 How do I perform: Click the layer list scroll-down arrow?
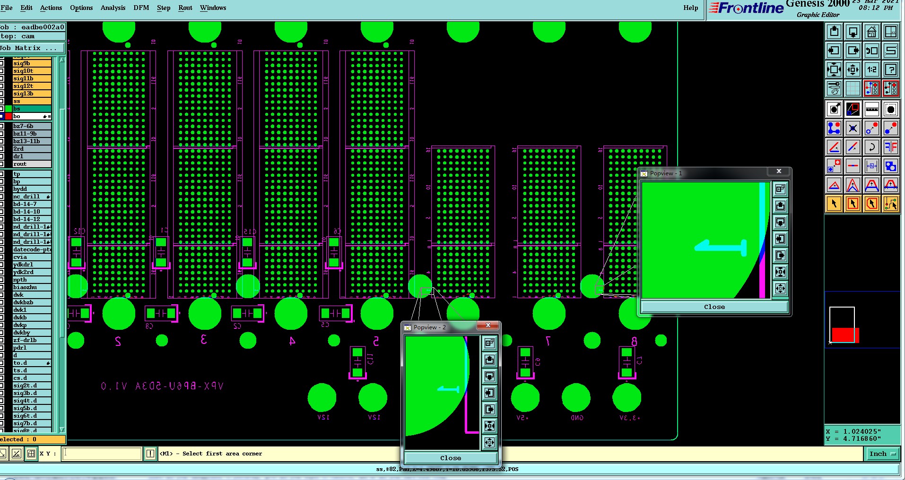click(62, 430)
